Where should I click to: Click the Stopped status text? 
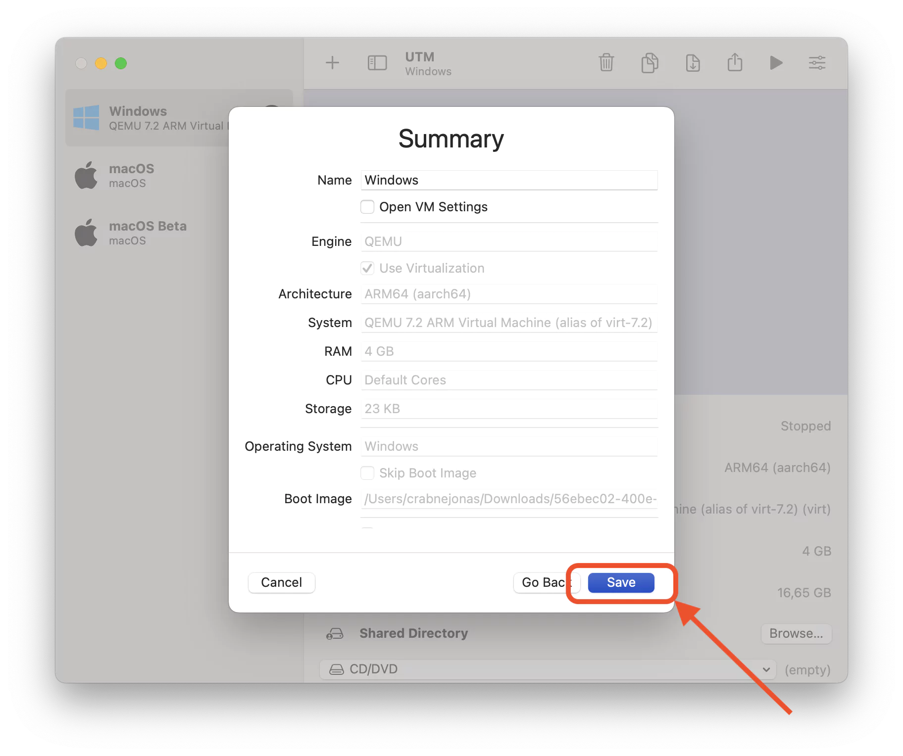click(x=805, y=426)
